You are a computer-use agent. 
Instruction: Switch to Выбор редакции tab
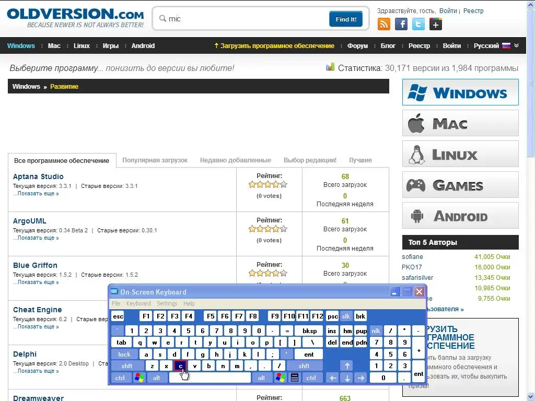pos(310,160)
